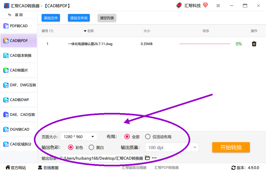Click the home icon for 官方网站
The image size is (266, 172).
click(x=8, y=167)
